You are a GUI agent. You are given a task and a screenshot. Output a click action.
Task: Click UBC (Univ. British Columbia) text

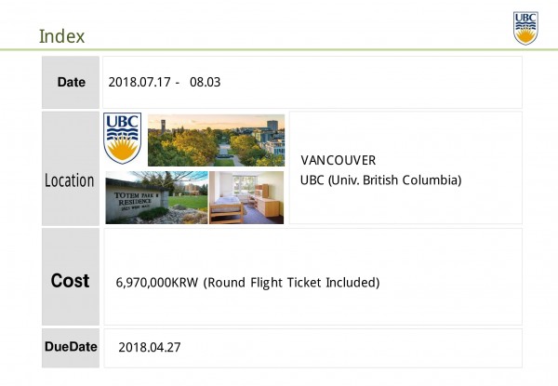coord(380,180)
